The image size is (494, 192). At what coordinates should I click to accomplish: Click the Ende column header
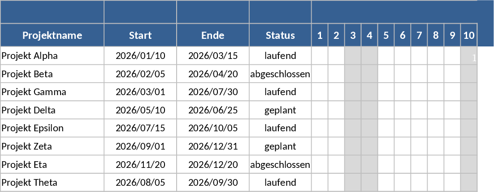tap(212, 35)
